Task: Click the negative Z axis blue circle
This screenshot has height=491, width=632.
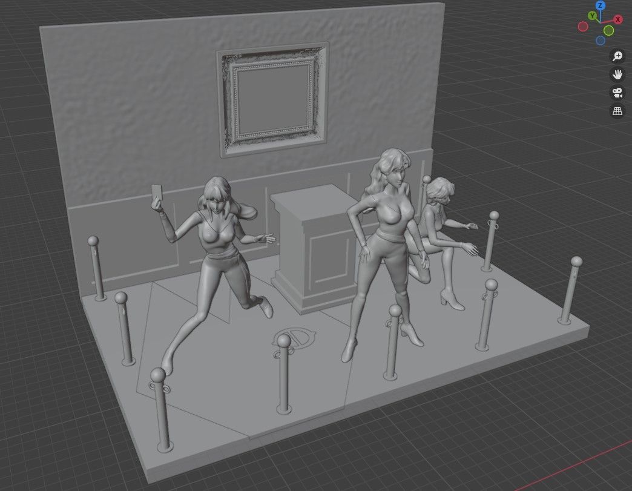Action: point(600,41)
